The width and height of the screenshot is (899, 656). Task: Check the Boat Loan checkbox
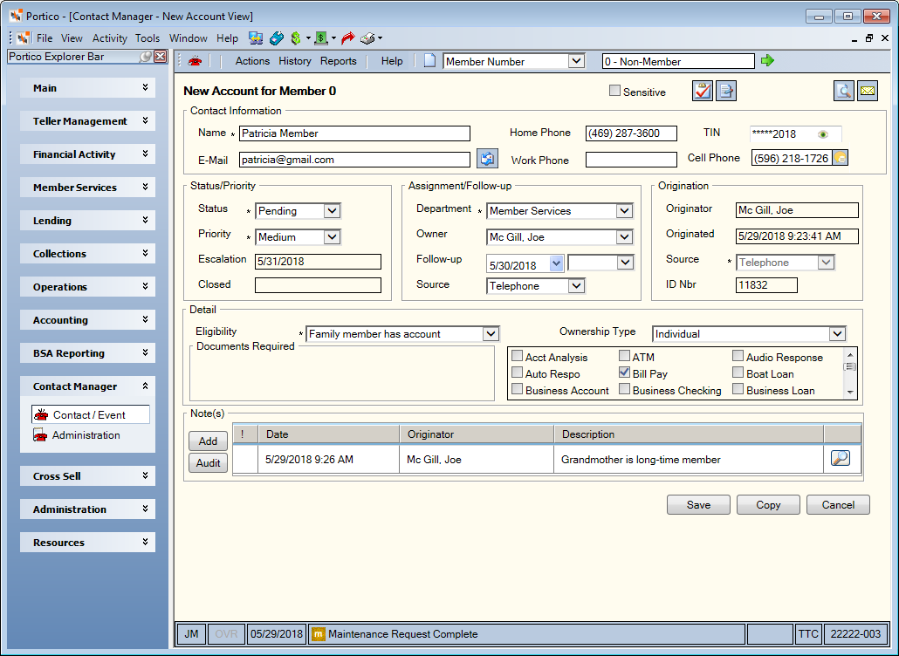coord(738,372)
